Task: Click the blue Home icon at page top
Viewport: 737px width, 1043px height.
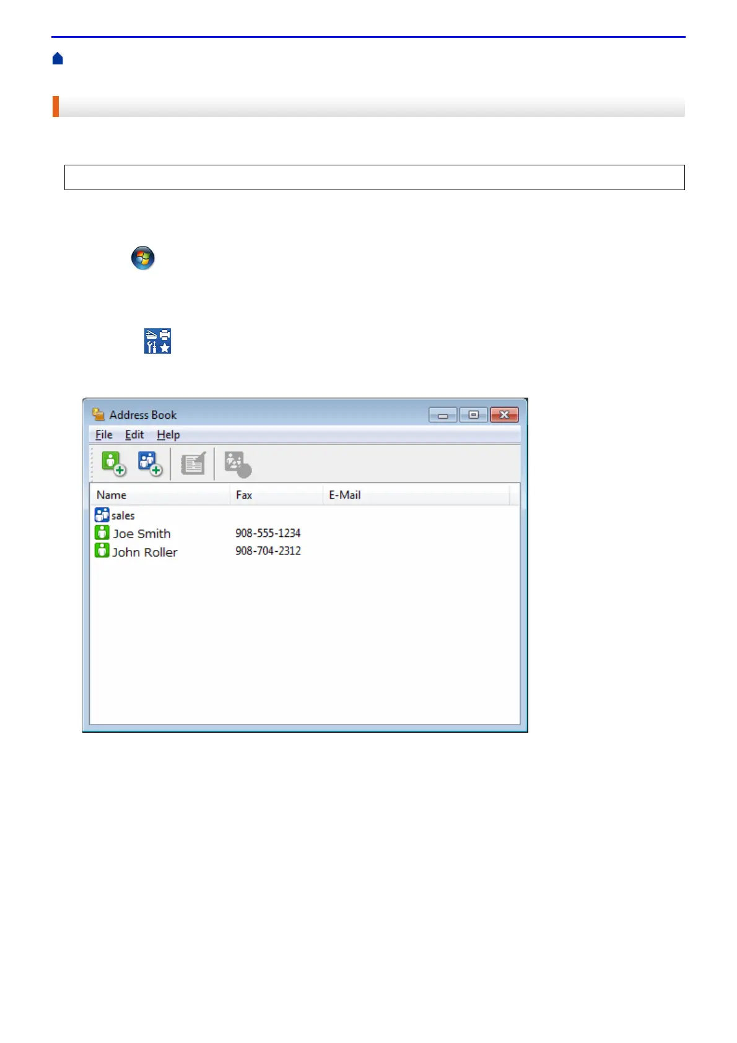Action: (x=58, y=59)
